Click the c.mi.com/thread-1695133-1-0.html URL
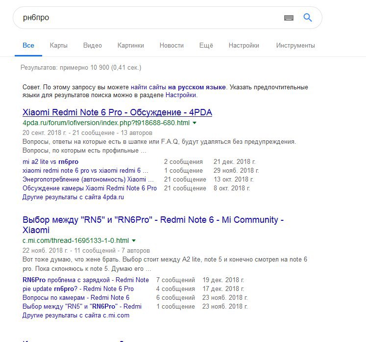The height and width of the screenshot is (342, 366). [x=75, y=240]
